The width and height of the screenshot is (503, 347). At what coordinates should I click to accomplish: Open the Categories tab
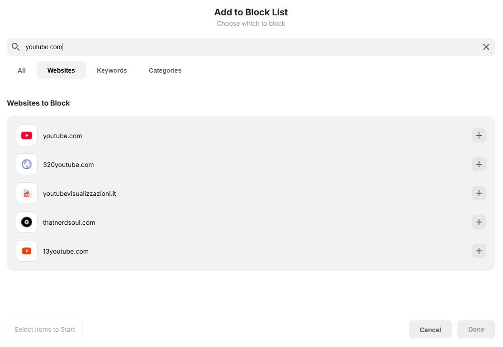(x=165, y=70)
